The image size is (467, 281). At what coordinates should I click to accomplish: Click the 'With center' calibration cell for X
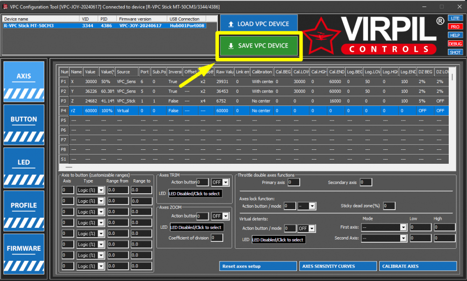click(x=262, y=82)
